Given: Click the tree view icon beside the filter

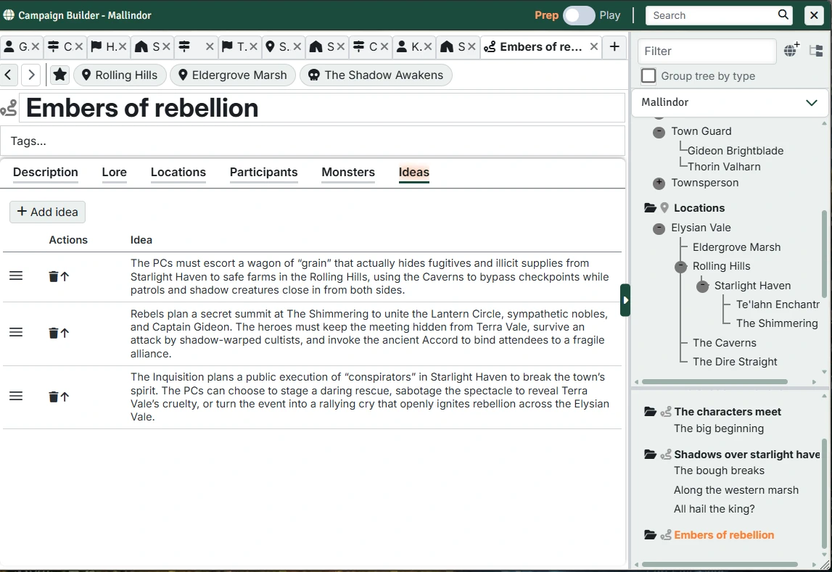Looking at the screenshot, I should point(816,51).
